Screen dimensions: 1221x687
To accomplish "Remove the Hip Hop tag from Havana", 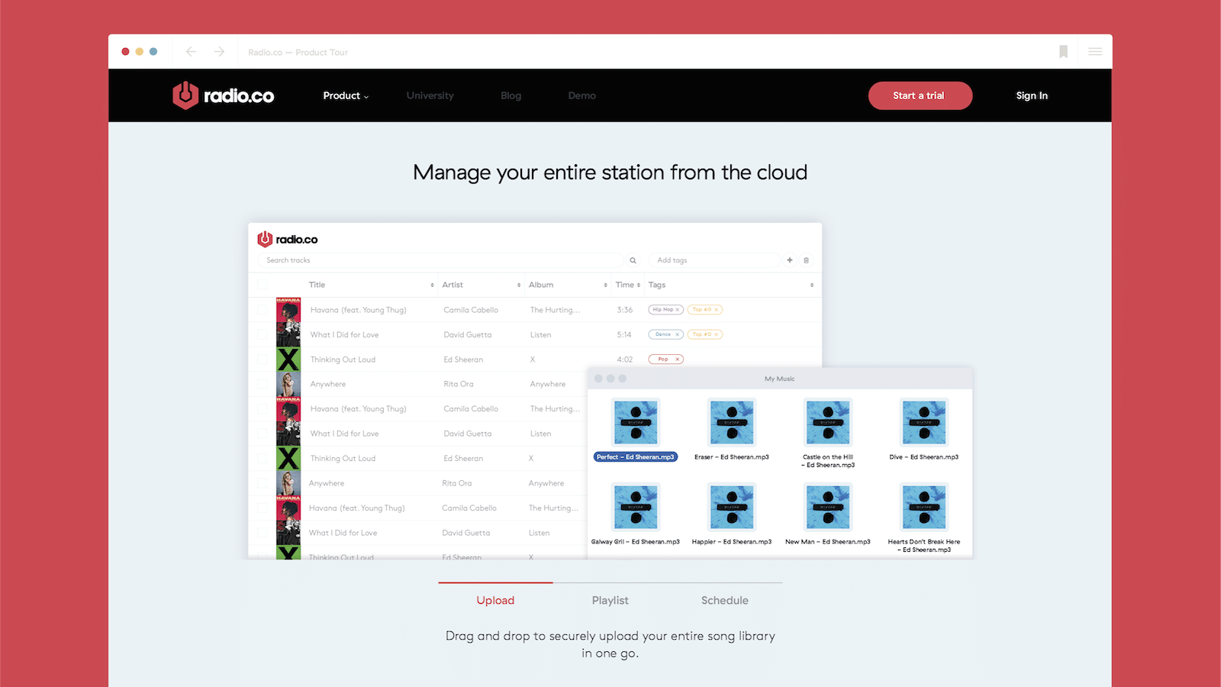I will 677,310.
